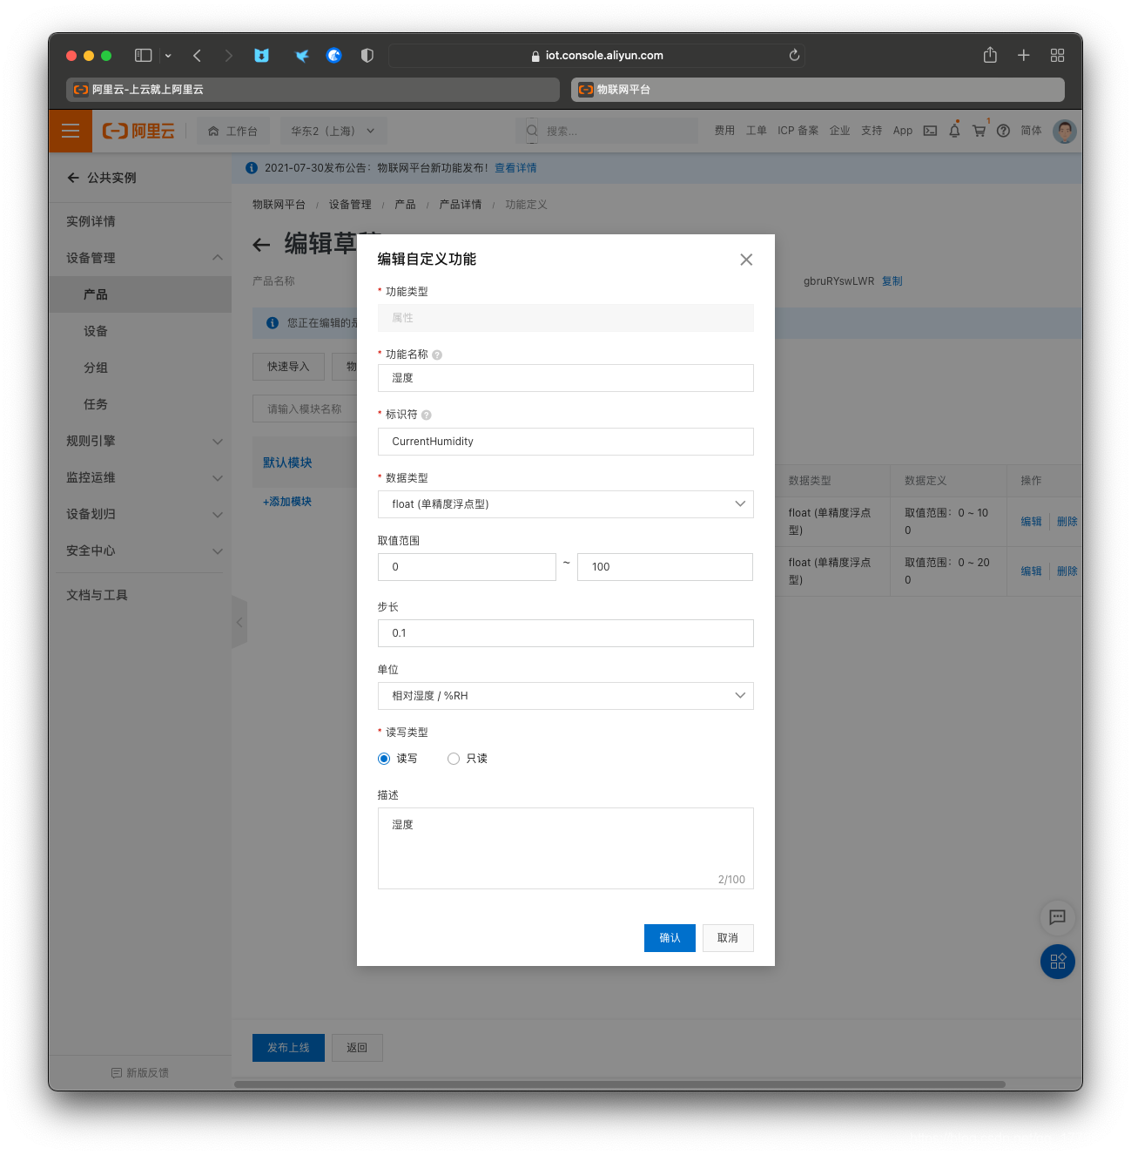Viewport: 1131px width, 1155px height.
Task: Click the Cloud Shell terminal icon
Action: coord(930,131)
